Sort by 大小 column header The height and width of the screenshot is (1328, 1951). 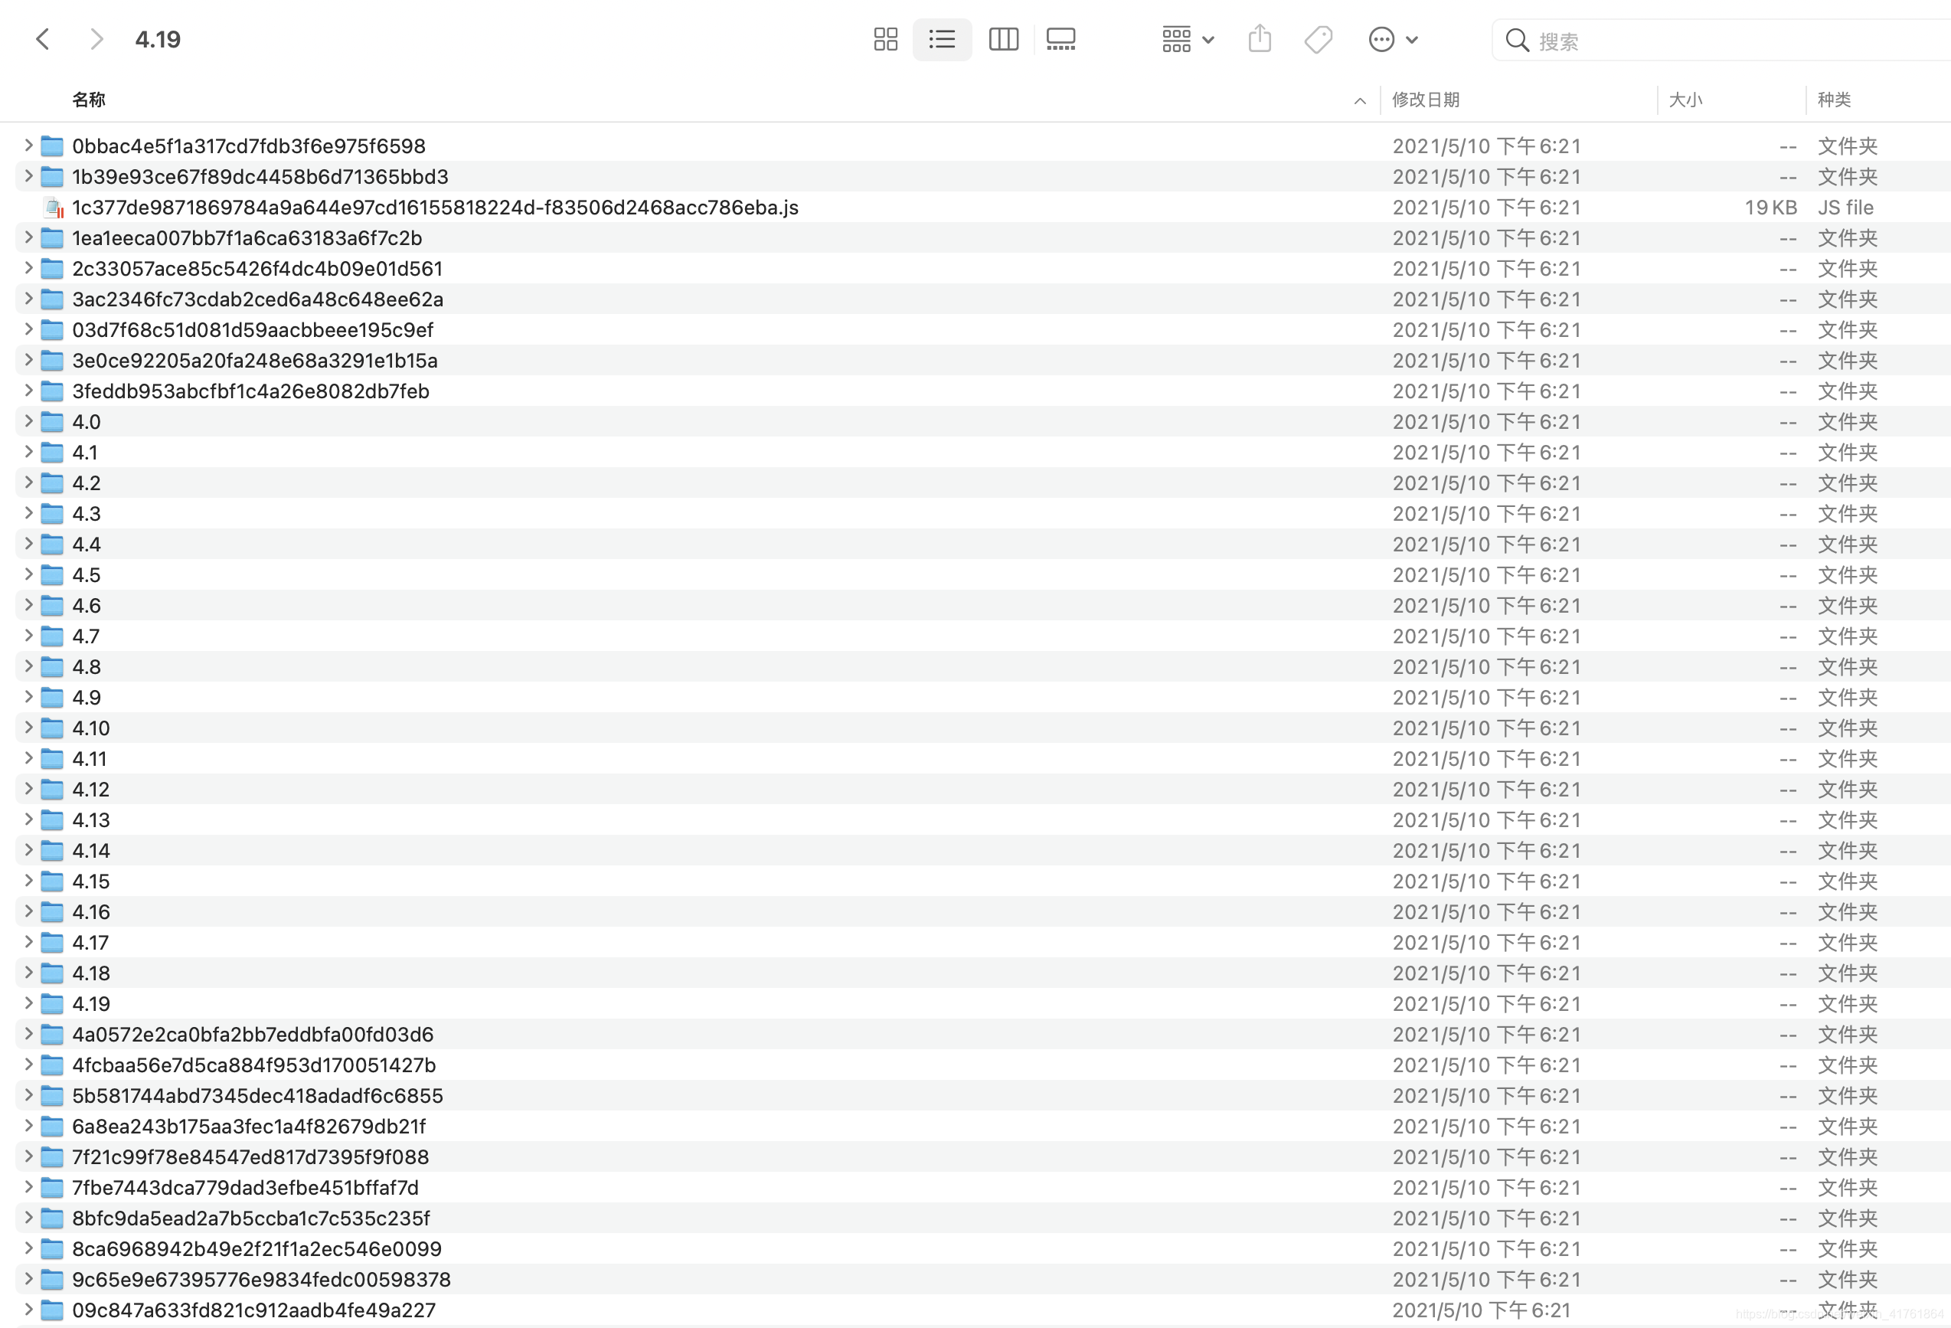[x=1685, y=100]
